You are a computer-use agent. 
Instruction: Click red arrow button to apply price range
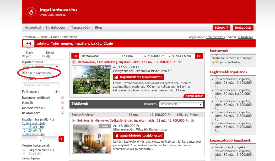(x=61, y=139)
